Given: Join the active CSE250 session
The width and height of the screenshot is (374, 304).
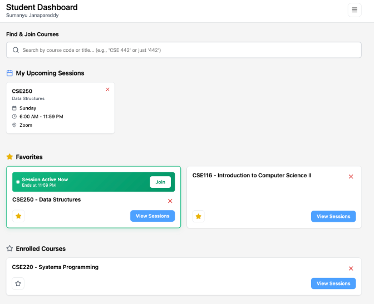Looking at the screenshot, I should (160, 182).
